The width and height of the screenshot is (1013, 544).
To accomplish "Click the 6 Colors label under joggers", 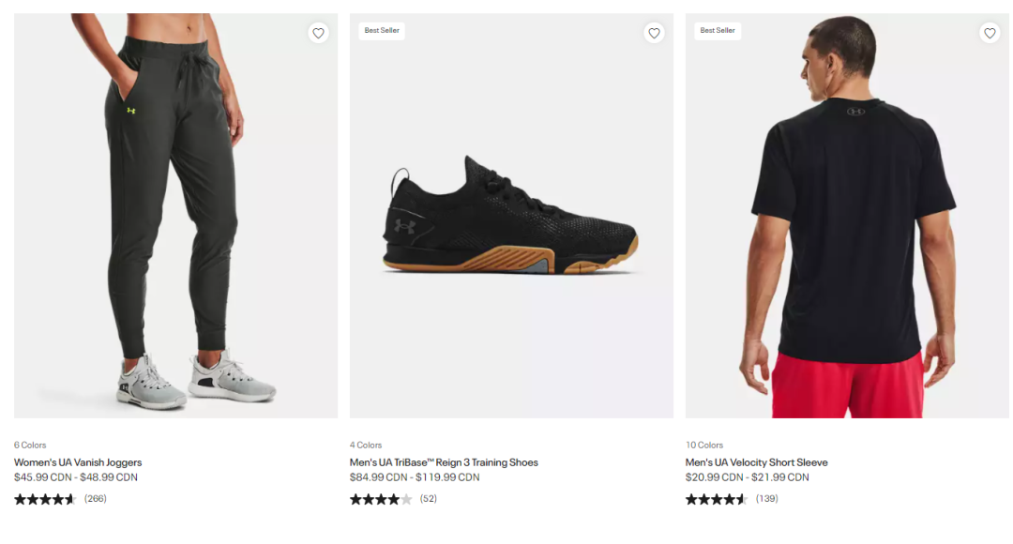I will (x=30, y=446).
